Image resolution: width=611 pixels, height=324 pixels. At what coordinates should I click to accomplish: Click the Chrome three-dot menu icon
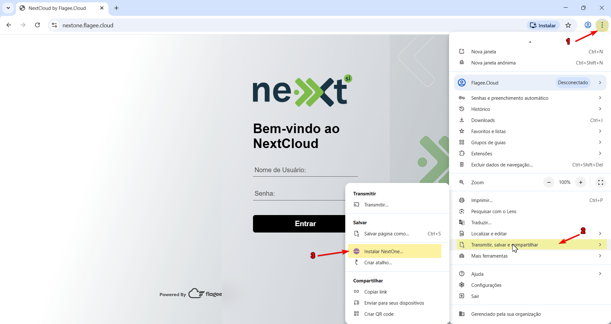click(602, 25)
